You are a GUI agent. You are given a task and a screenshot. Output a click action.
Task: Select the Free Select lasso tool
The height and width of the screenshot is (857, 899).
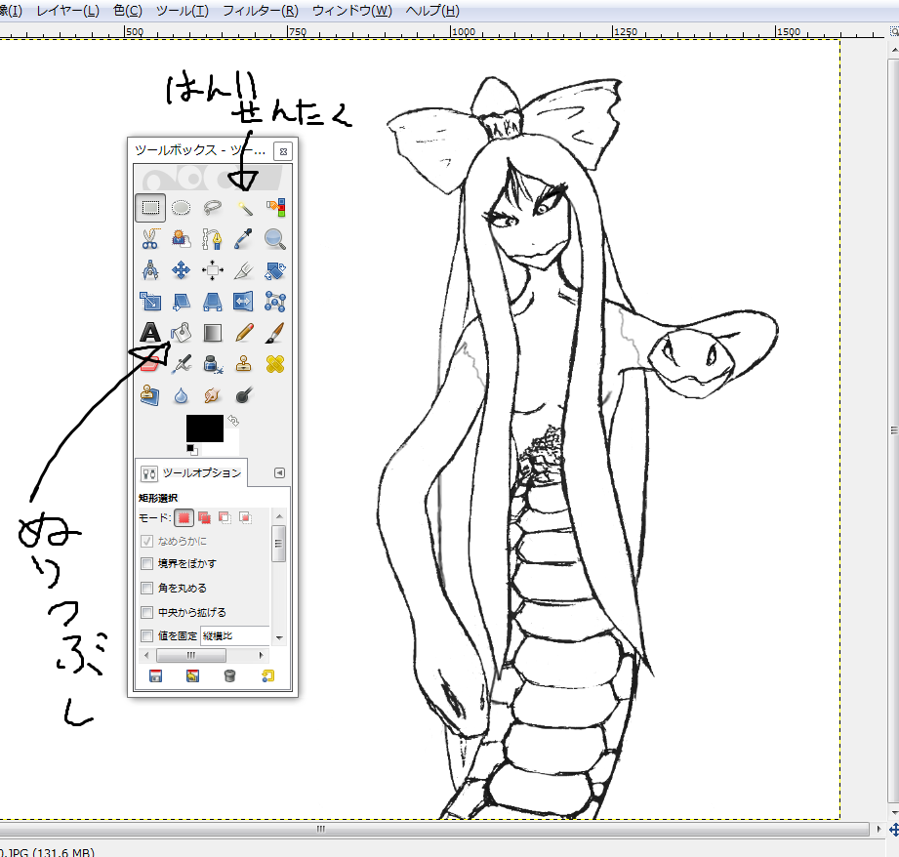tap(212, 208)
